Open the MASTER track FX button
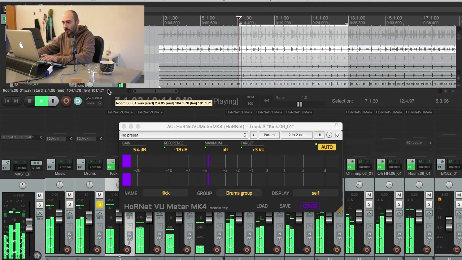The width and height of the screenshot is (462, 260). 6,165
